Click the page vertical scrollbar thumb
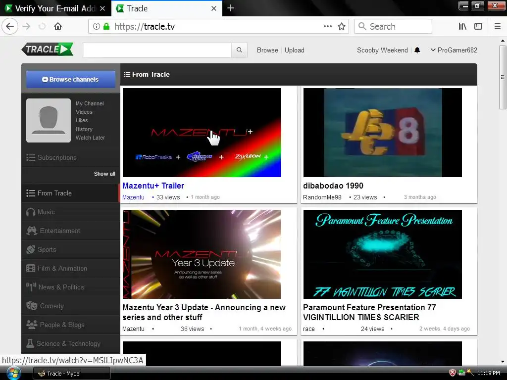The height and width of the screenshot is (380, 507). pos(502,78)
